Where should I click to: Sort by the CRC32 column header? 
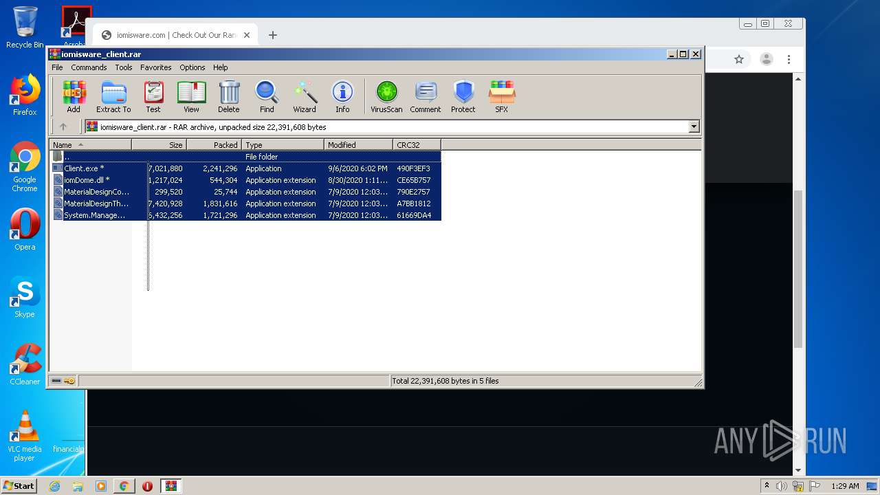[417, 145]
